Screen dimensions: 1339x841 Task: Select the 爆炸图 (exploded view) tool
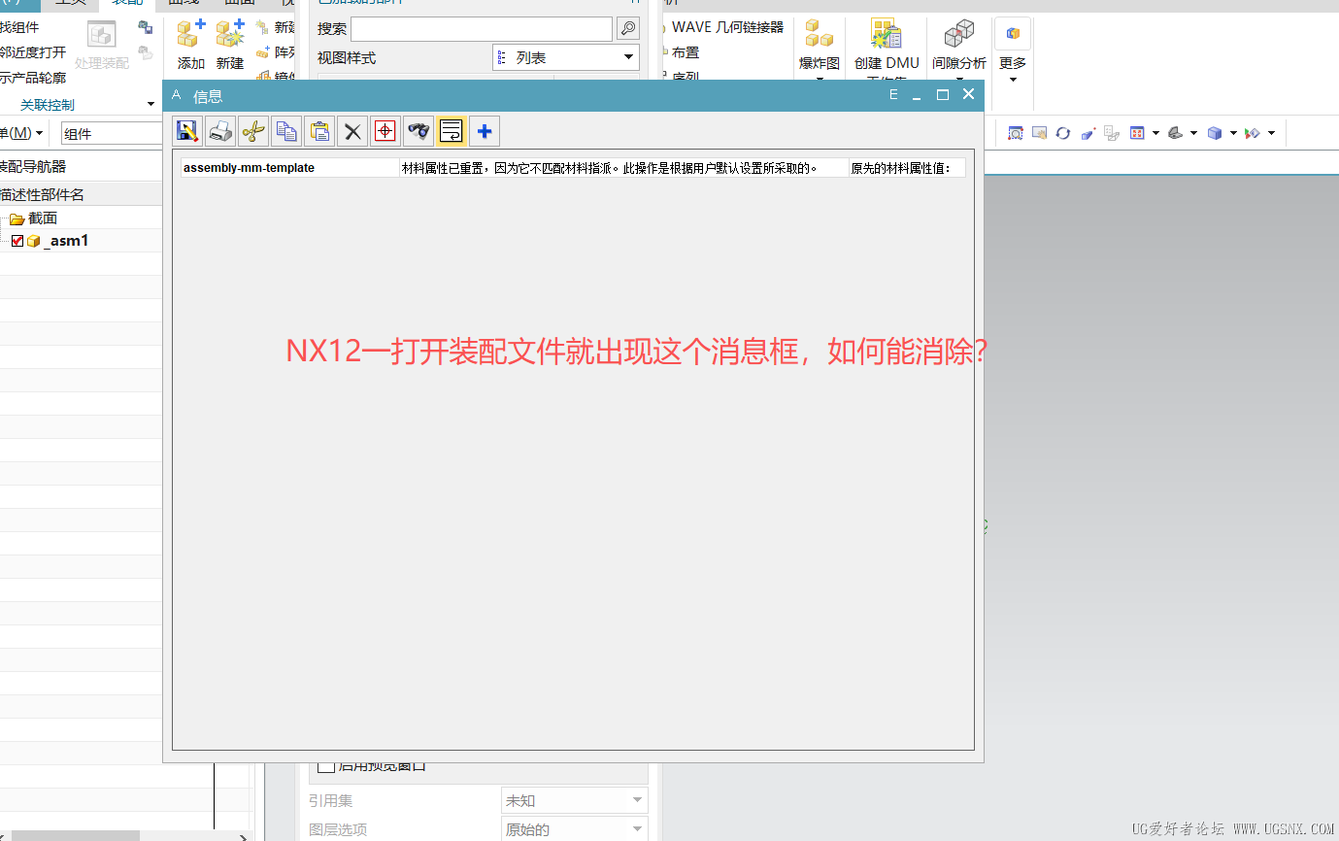point(819,44)
